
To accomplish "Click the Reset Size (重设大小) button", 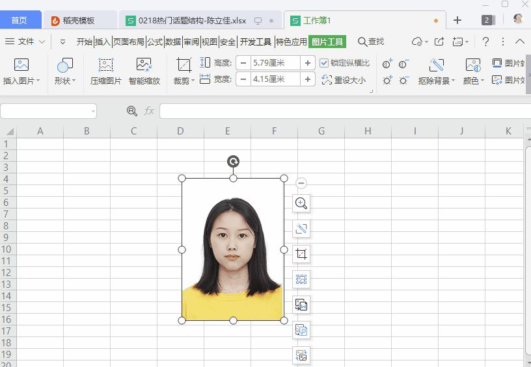I will tap(344, 81).
